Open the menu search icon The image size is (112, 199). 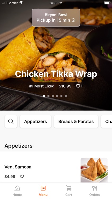pyautogui.click(x=11, y=122)
